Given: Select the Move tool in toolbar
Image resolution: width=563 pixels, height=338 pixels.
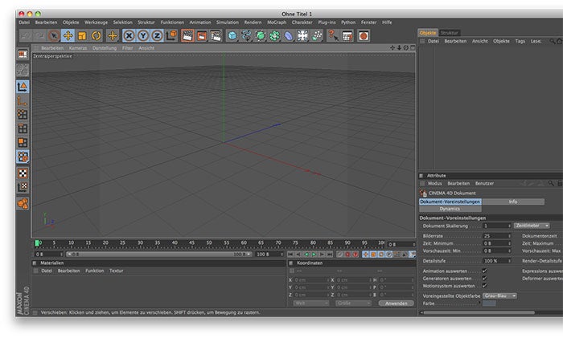Looking at the screenshot, I should 68,35.
